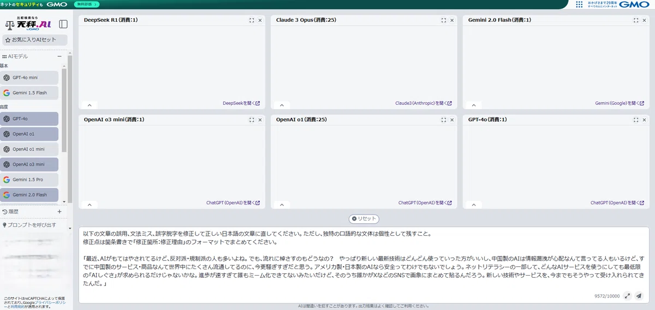Maximize the OpenAI o3 mini panel
The width and height of the screenshot is (655, 310).
click(252, 120)
